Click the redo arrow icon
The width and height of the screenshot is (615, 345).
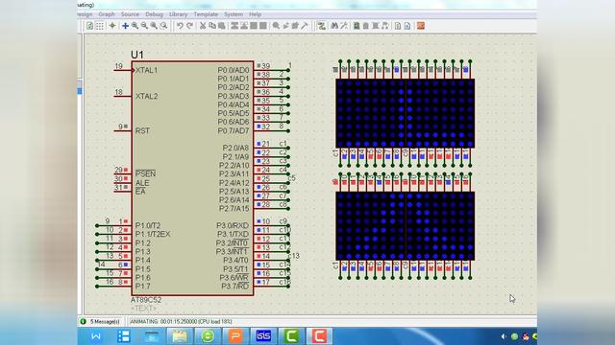pos(190,26)
